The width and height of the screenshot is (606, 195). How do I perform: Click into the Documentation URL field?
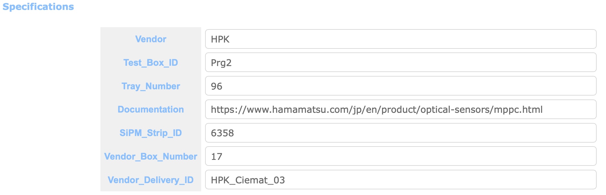(401, 109)
